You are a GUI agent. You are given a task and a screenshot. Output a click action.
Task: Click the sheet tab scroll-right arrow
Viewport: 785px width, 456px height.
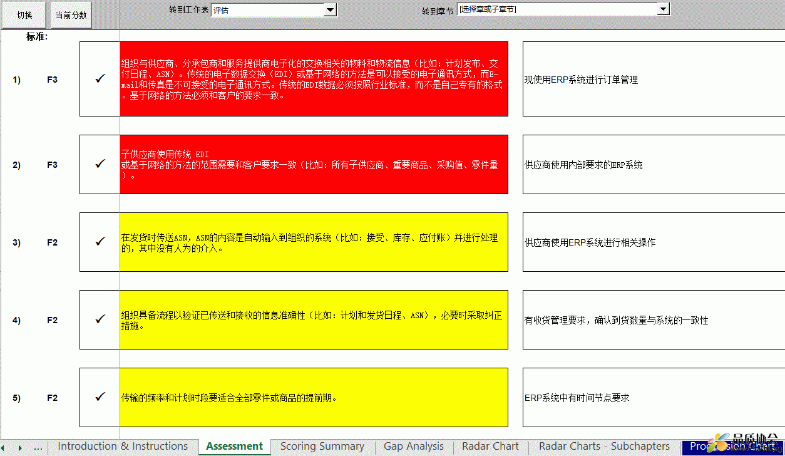click(21, 448)
